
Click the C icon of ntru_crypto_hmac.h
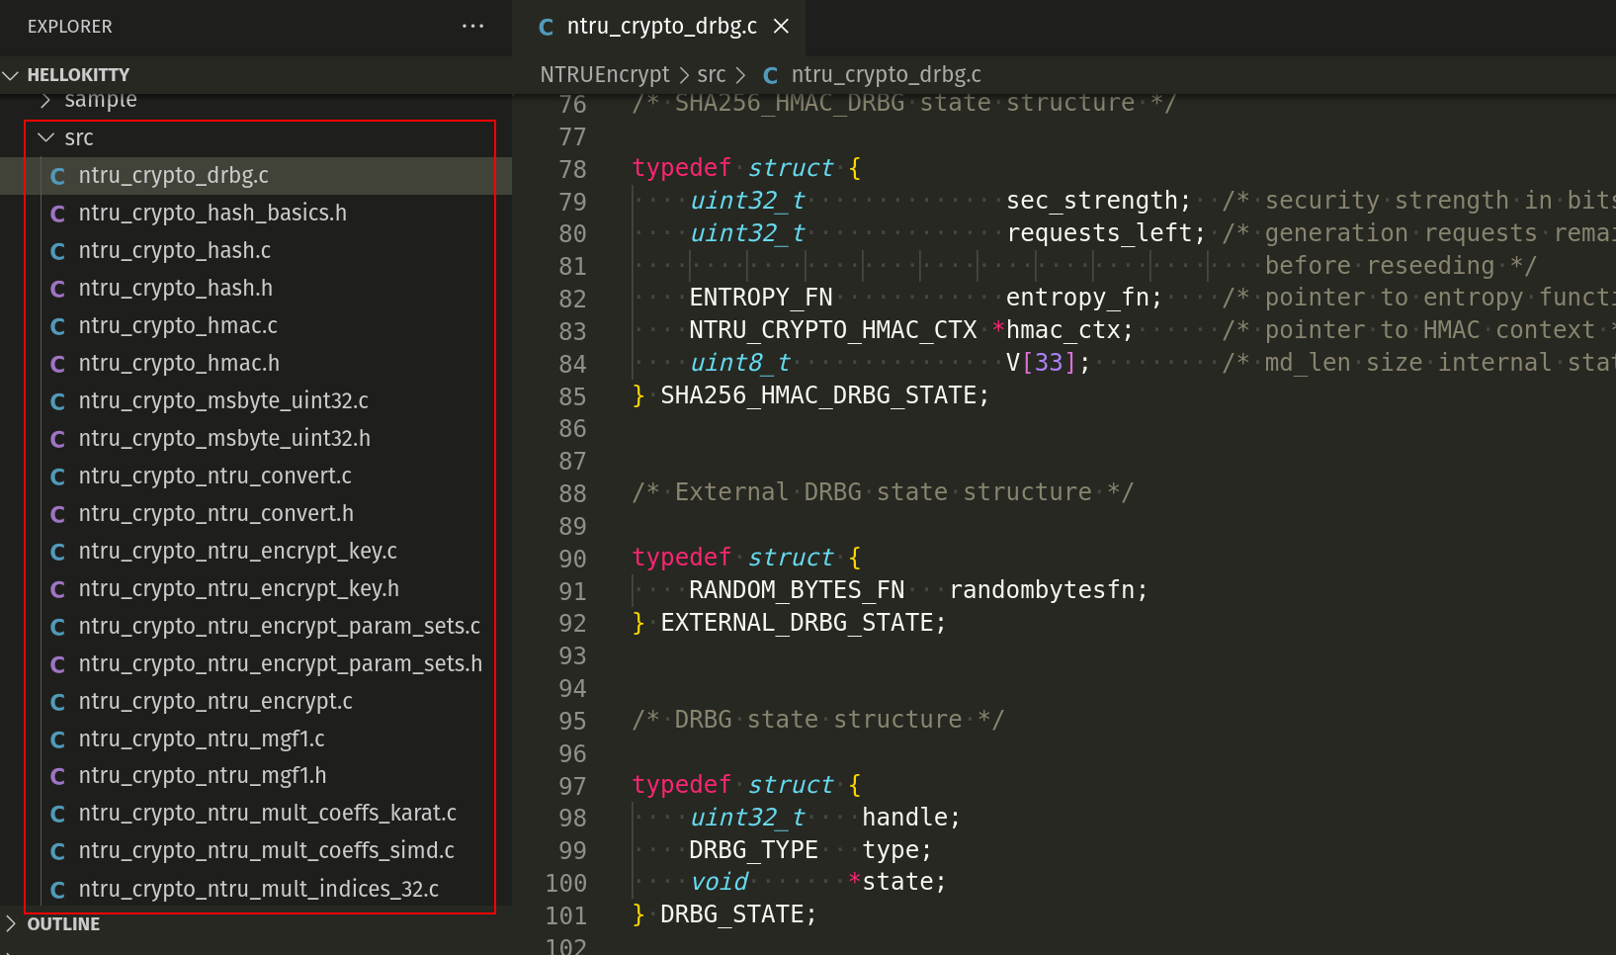coord(57,364)
